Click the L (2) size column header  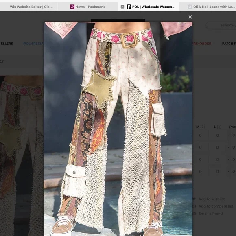tap(218, 127)
